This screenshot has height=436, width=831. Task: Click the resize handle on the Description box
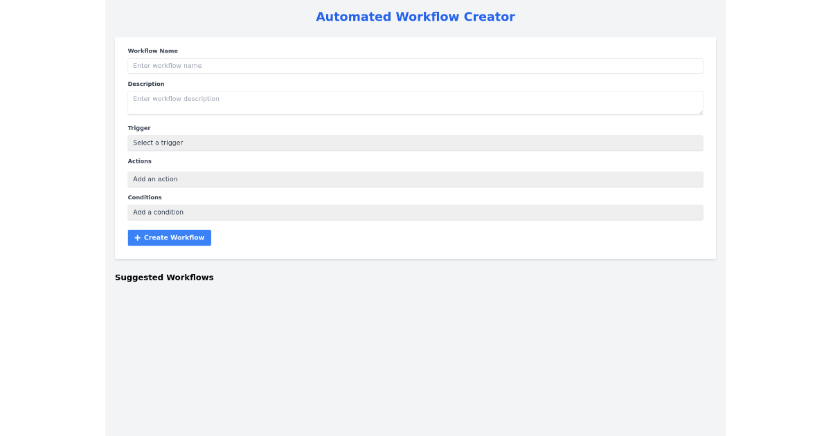(701, 111)
